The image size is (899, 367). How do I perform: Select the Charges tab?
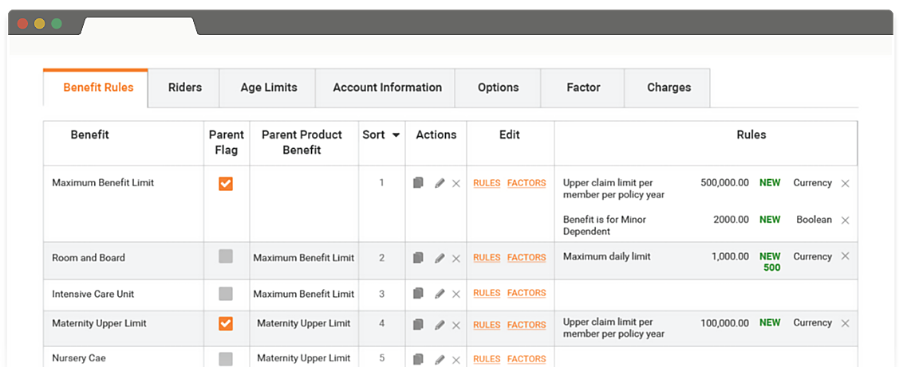coord(668,88)
